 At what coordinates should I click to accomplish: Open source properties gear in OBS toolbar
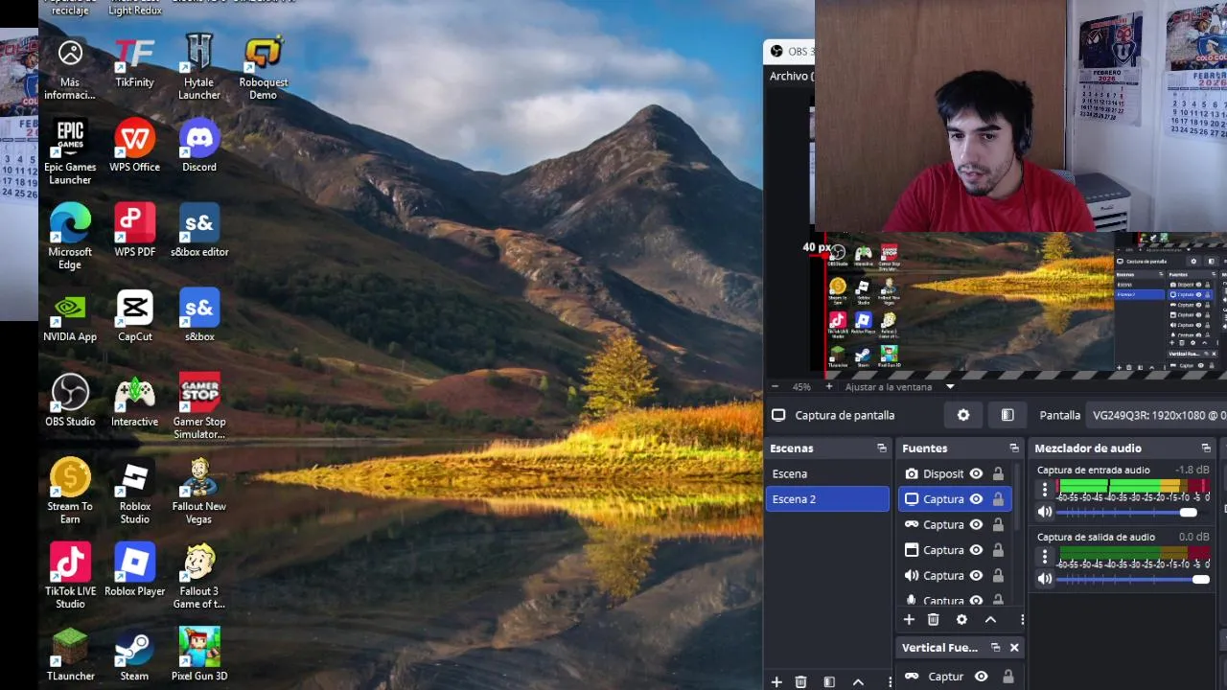(x=963, y=415)
